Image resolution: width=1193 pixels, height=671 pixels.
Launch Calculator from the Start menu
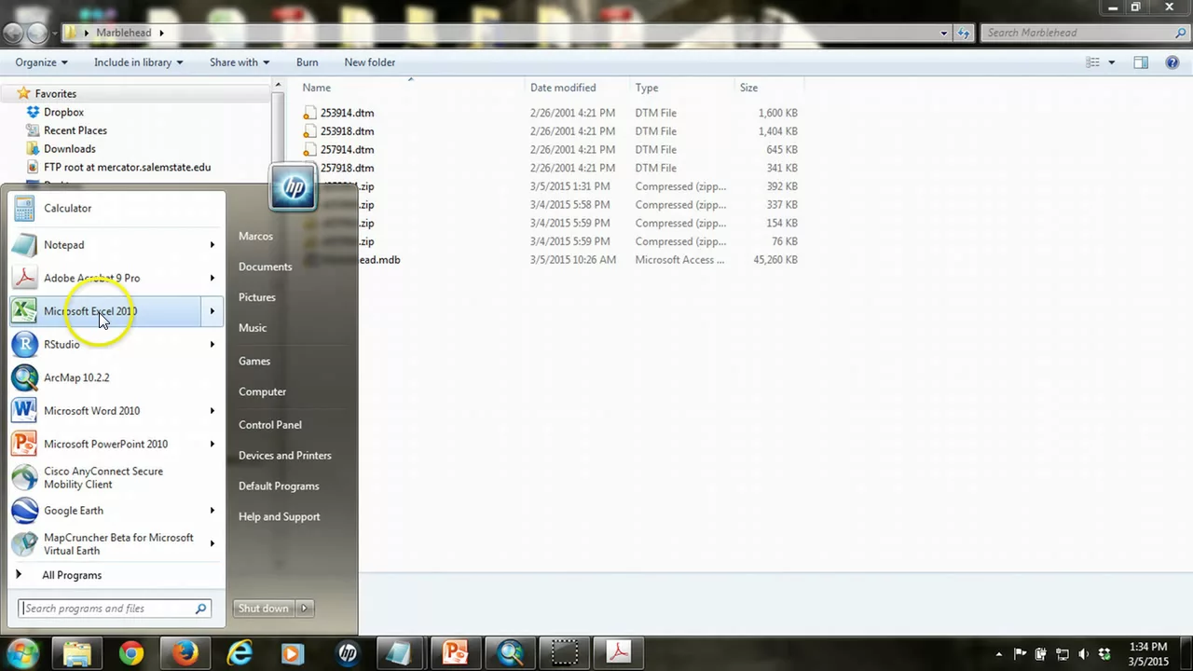click(x=117, y=209)
